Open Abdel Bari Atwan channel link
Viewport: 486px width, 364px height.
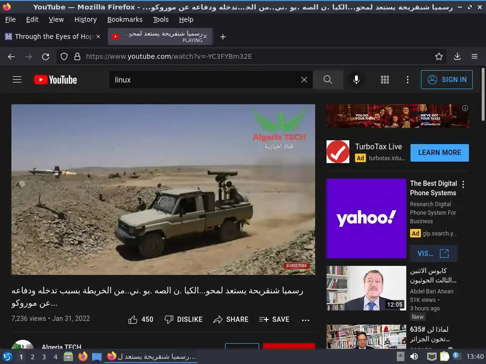tap(431, 291)
